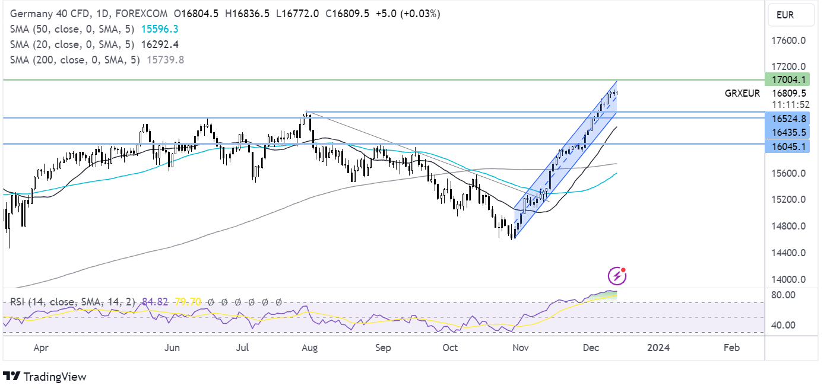Click the Apr label on time axis

coord(40,348)
